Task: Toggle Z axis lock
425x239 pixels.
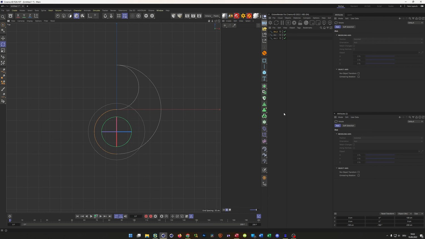Action: point(30,16)
